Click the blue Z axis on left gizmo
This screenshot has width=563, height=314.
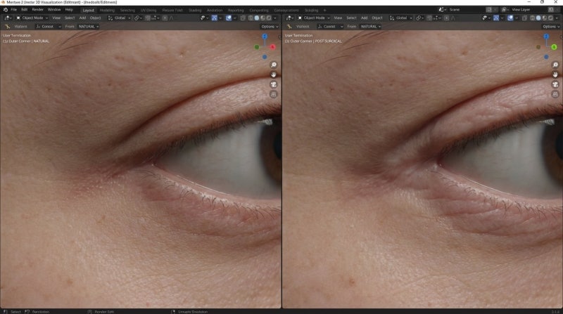coord(265,37)
